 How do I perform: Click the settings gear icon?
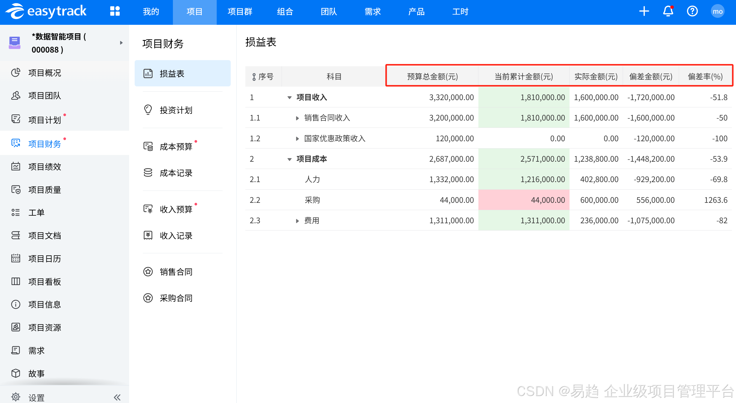(x=16, y=397)
